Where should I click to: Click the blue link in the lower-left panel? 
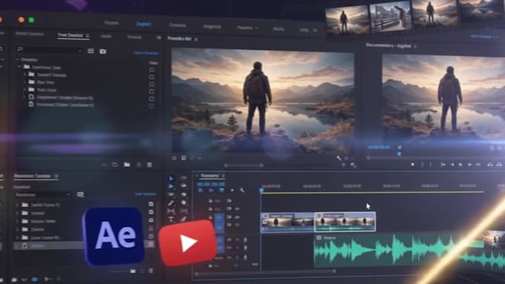146,194
